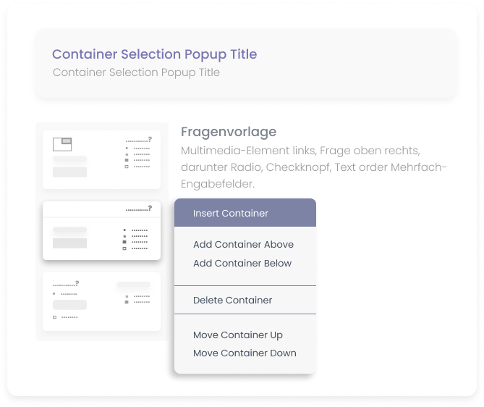Select the third container layout thumbnail

click(x=101, y=301)
